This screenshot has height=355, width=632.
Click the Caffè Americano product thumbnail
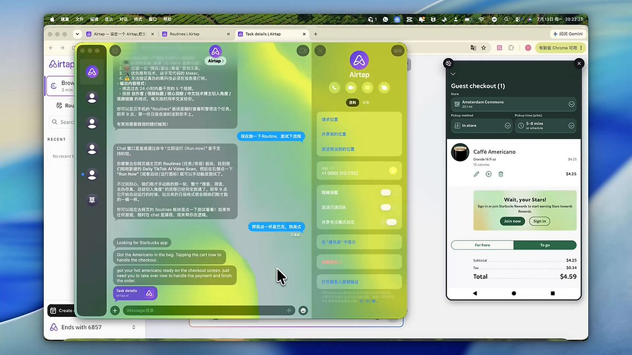[x=460, y=153]
